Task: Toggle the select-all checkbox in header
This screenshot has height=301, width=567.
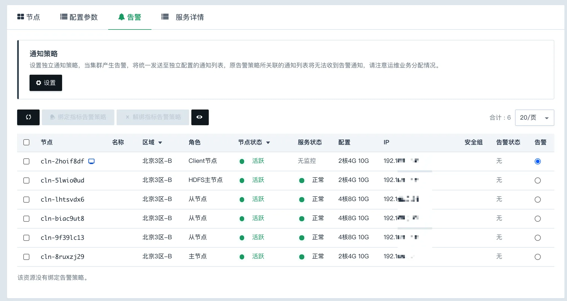Action: click(26, 142)
